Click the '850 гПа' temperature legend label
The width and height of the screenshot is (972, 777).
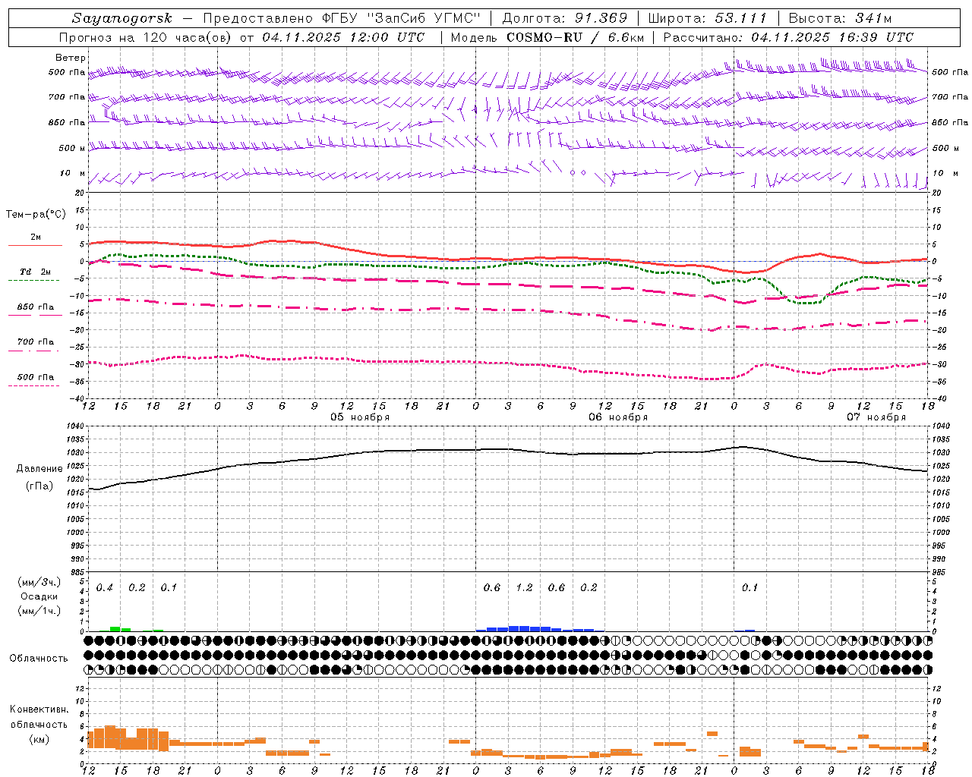(35, 307)
